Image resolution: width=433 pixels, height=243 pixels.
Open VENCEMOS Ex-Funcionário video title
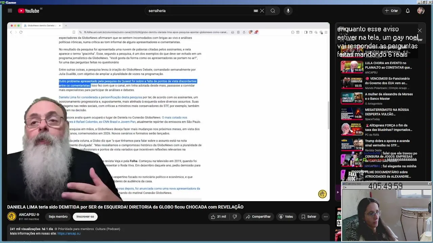pyautogui.click(x=387, y=81)
